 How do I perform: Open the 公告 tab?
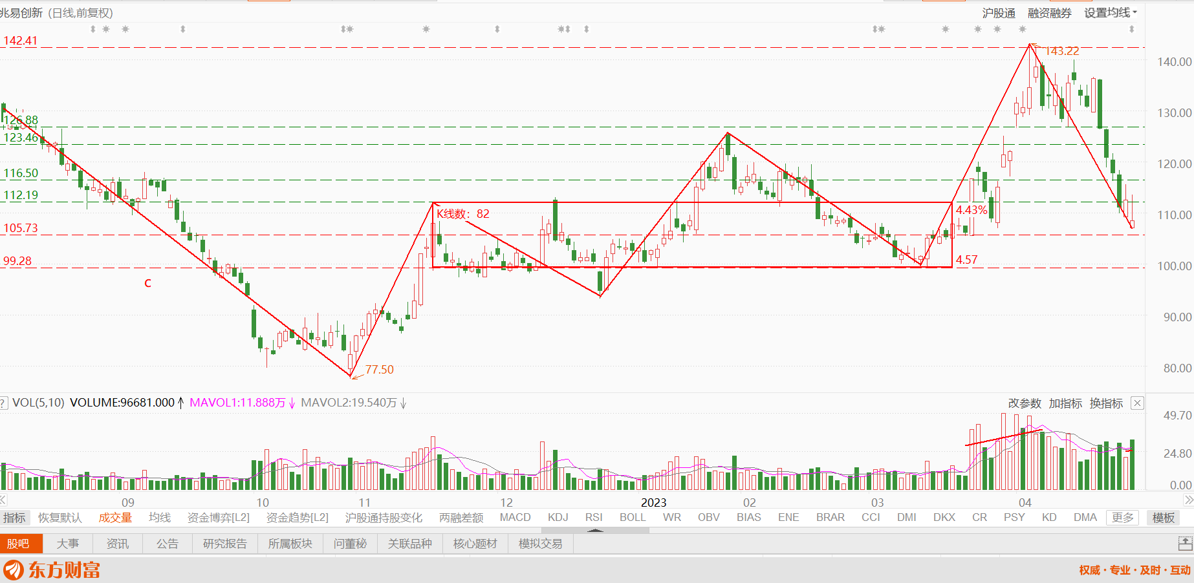(x=168, y=544)
